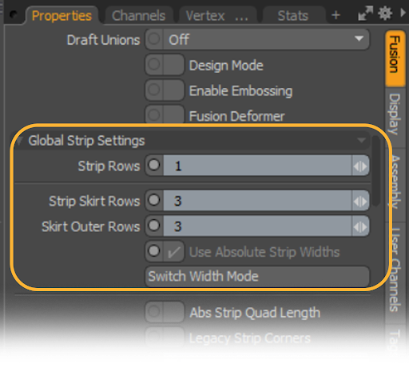This screenshot has width=409, height=380.
Task: Click the Switch Width Mode button
Action: pos(257,276)
